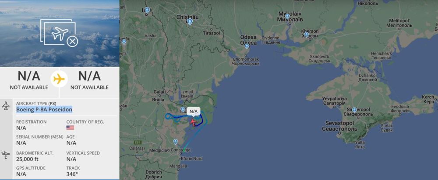Open the Tulcea airport pin near Izmail
The height and width of the screenshot is (180, 438).
(x=183, y=110)
